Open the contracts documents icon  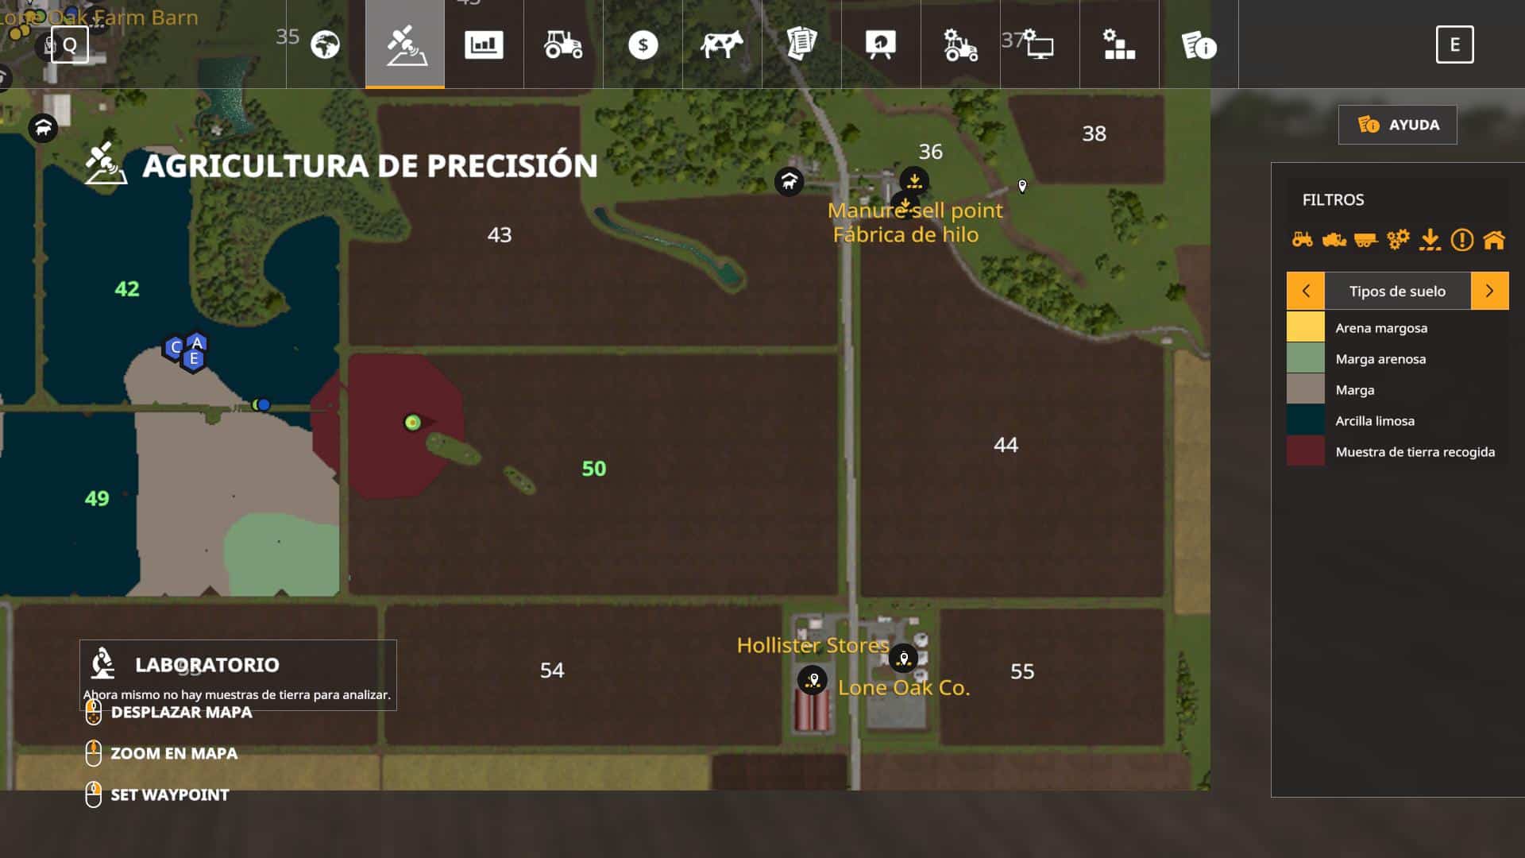tap(801, 44)
